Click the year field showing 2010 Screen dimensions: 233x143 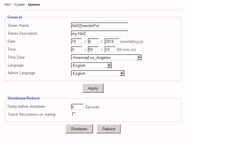coord(112,42)
